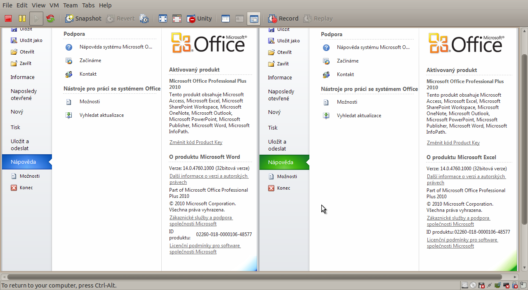This screenshot has height=290, width=528.
Task: Click the USB device status icon
Action: click(515, 285)
